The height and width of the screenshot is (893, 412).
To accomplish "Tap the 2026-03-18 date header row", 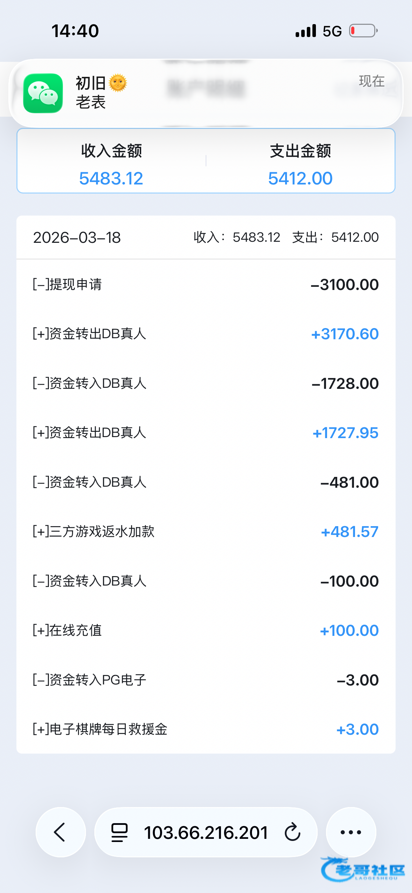I will pos(206,238).
